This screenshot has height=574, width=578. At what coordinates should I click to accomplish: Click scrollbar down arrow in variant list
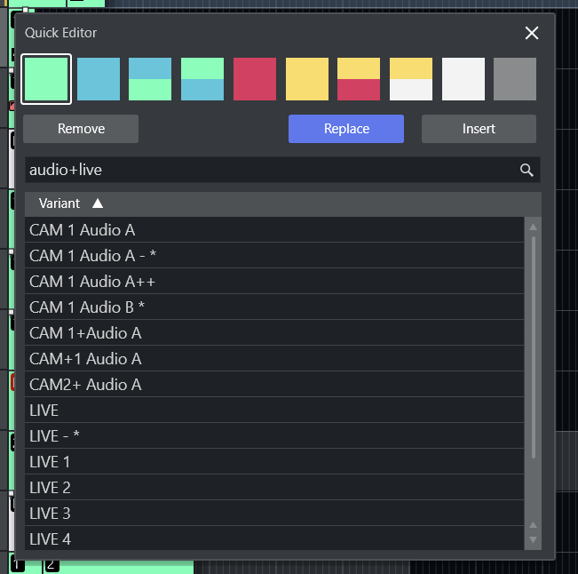533,539
